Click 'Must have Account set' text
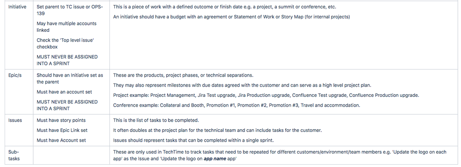 (61, 140)
